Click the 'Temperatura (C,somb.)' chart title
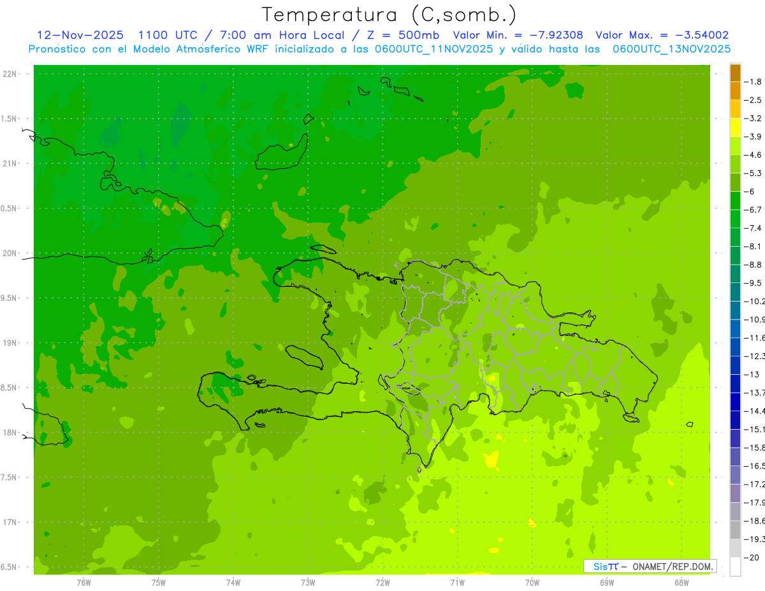The image size is (765, 591). pos(389,15)
